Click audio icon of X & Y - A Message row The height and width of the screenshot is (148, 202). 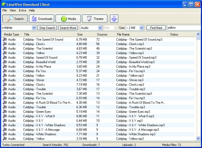click(5, 129)
